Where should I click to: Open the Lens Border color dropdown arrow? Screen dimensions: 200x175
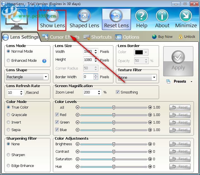[x=146, y=52]
